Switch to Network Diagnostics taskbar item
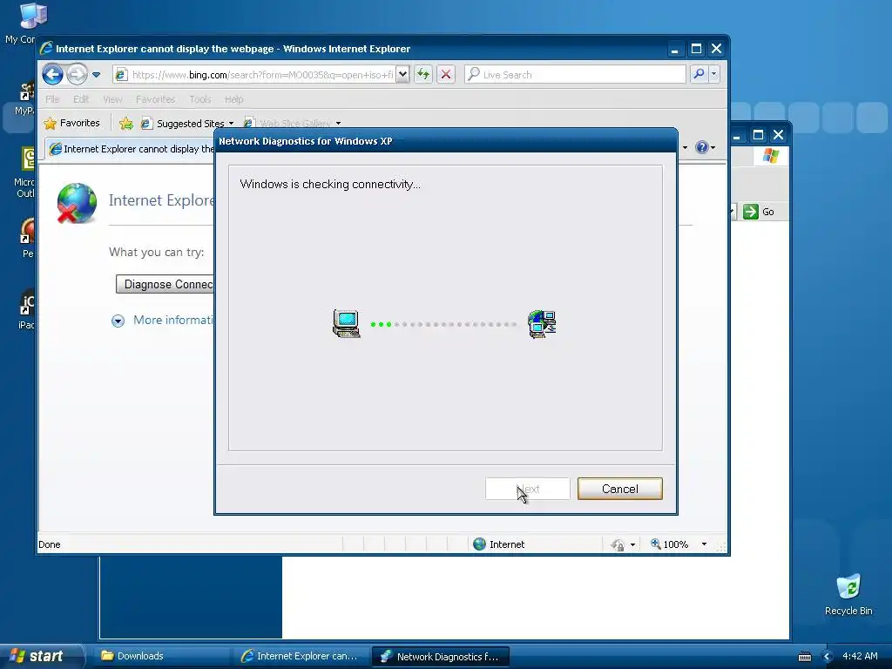The width and height of the screenshot is (892, 669). 440,657
